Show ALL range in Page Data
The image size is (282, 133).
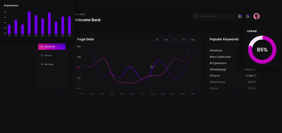(193, 40)
